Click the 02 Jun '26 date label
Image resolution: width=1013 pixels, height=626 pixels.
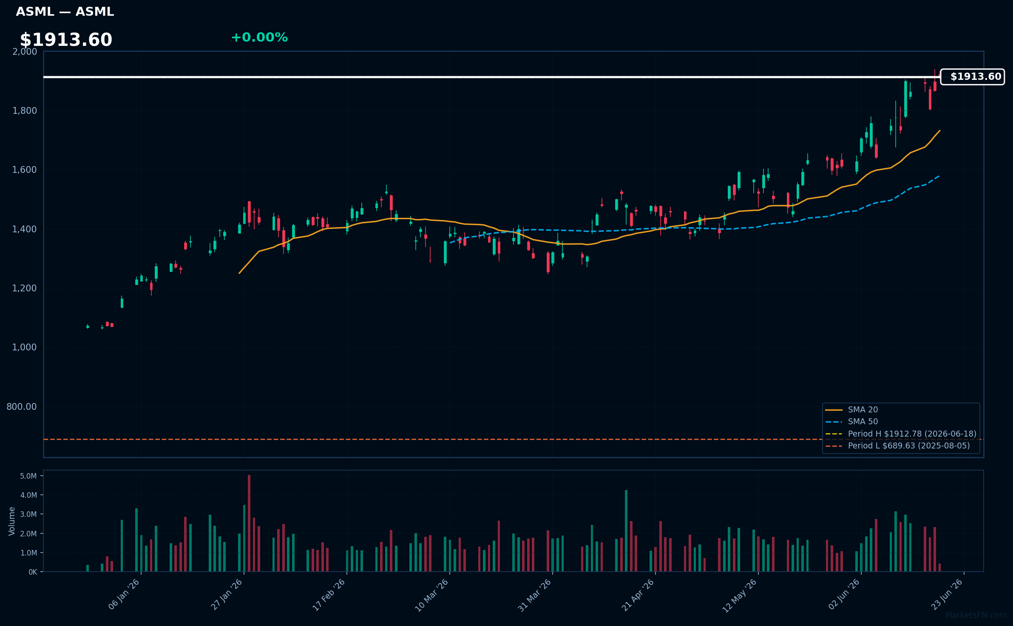pos(844,595)
